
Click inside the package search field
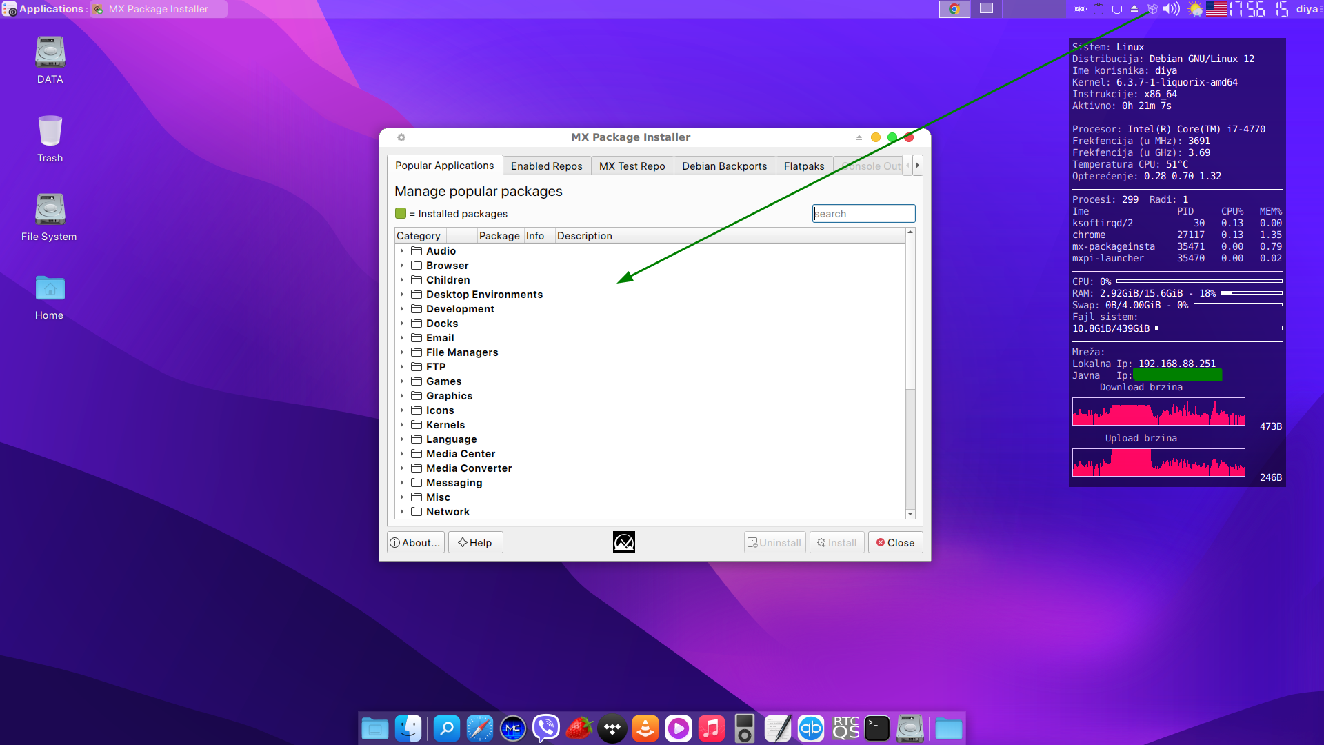pos(863,214)
